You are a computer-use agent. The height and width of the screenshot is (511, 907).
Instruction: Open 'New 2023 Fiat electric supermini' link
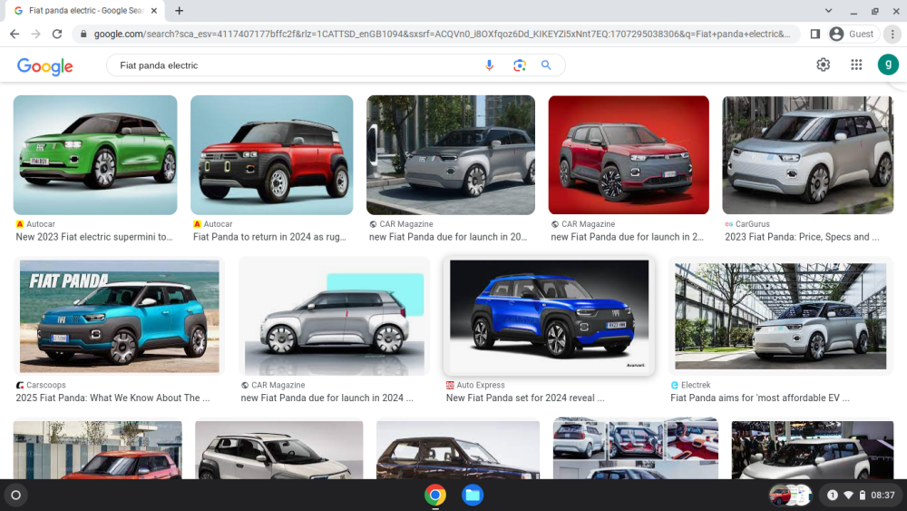pyautogui.click(x=94, y=237)
